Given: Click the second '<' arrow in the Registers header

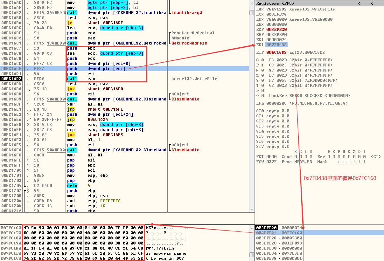Looking at the screenshot, I should pos(372,3).
